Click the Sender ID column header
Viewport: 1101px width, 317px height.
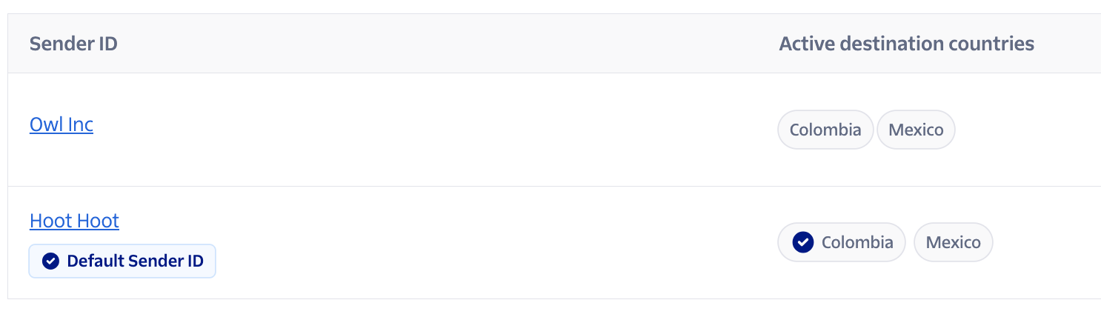[x=73, y=44]
